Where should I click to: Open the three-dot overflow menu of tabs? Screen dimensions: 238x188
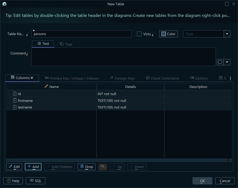[x=230, y=78]
